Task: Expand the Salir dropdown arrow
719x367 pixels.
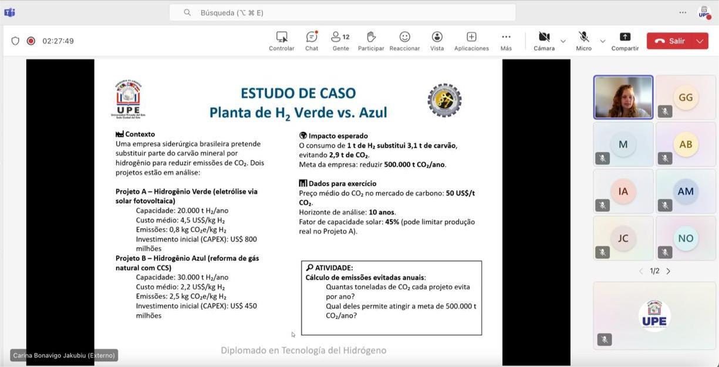Action: 699,41
